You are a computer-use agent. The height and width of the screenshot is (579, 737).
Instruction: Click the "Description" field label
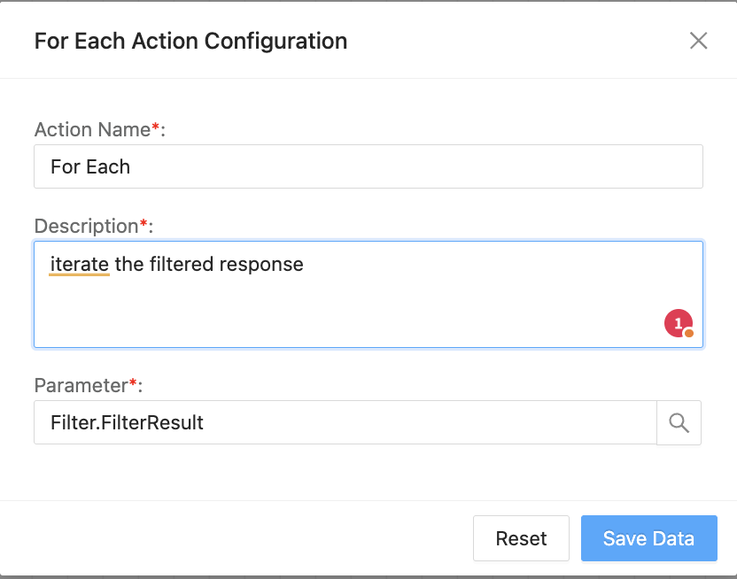click(x=86, y=226)
